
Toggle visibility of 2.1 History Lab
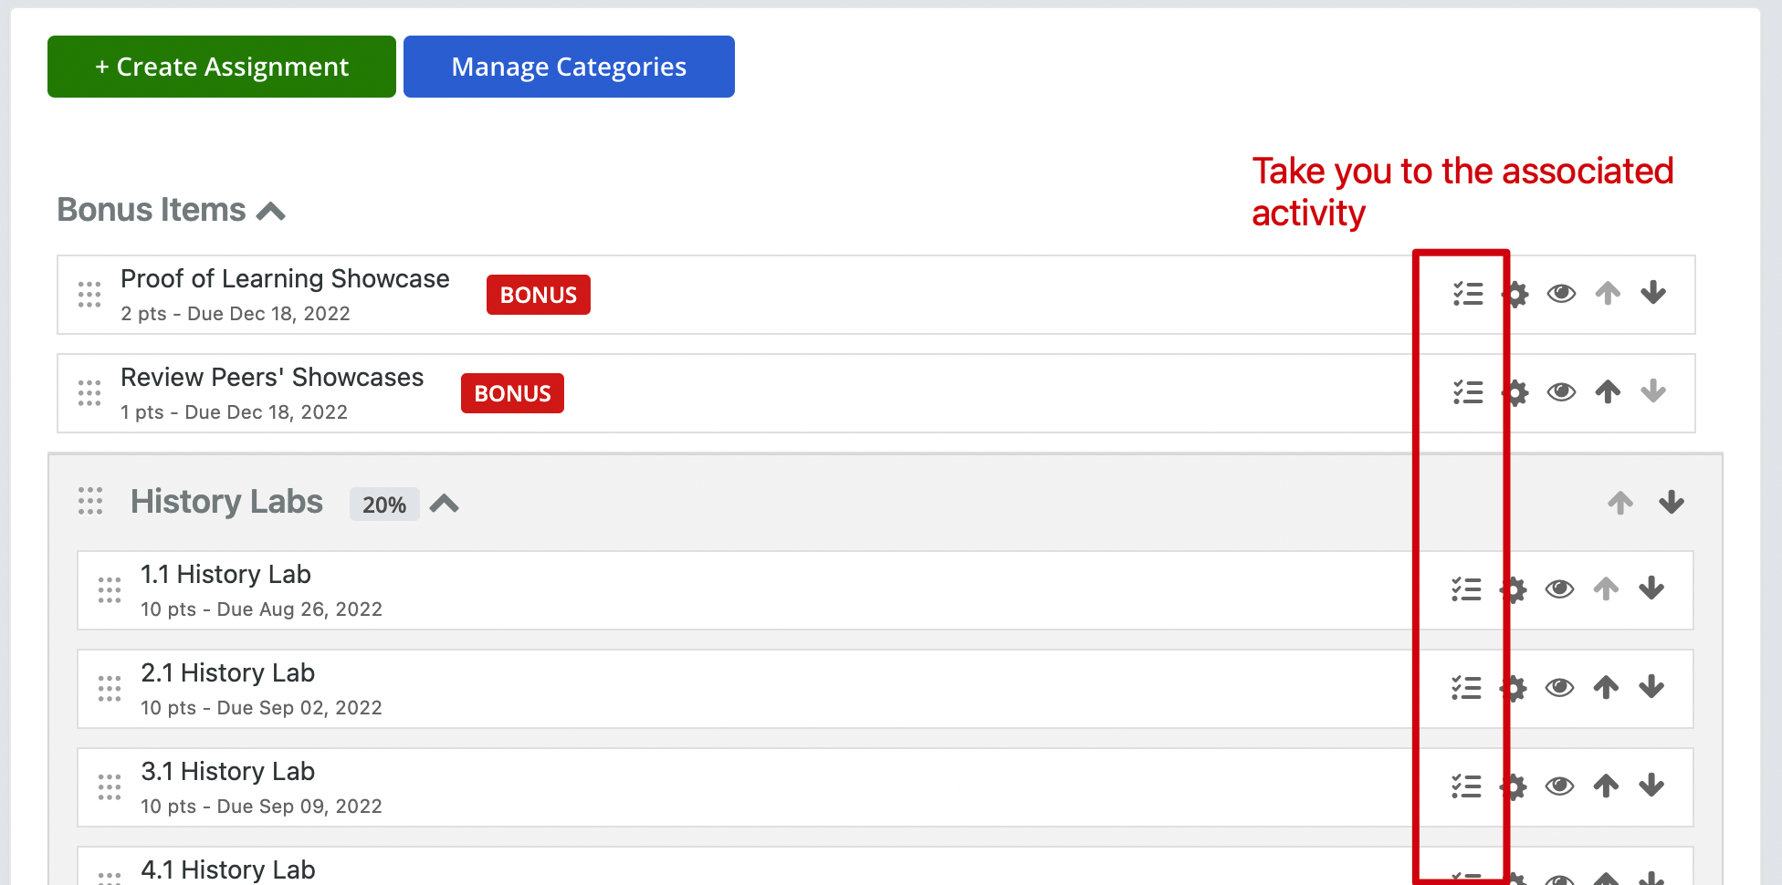1559,688
